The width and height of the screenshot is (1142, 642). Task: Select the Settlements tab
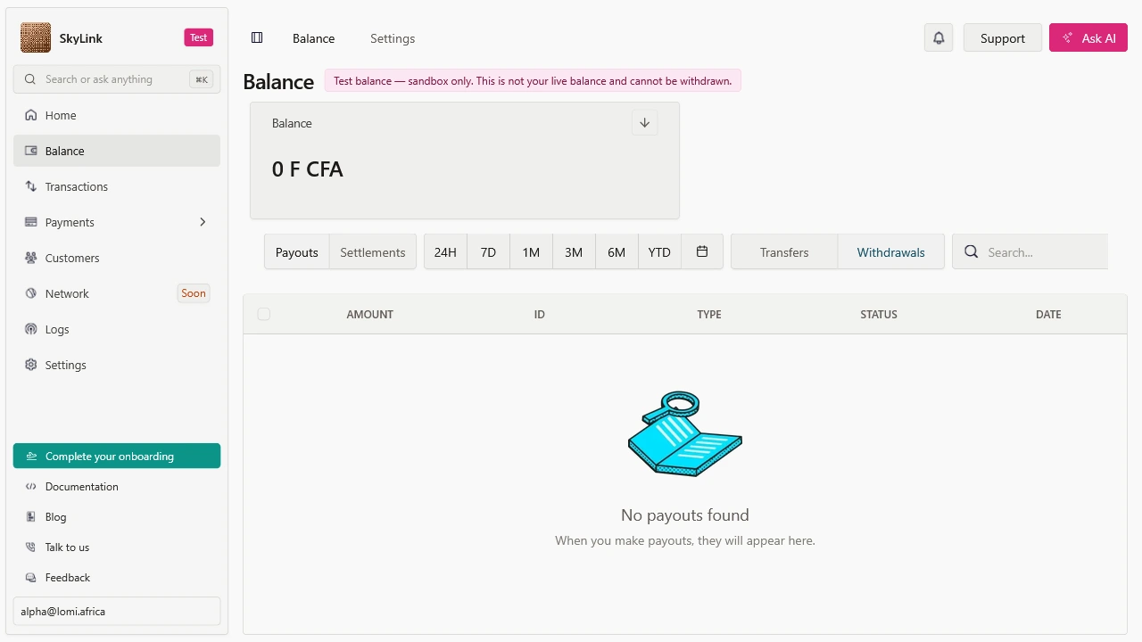(373, 252)
